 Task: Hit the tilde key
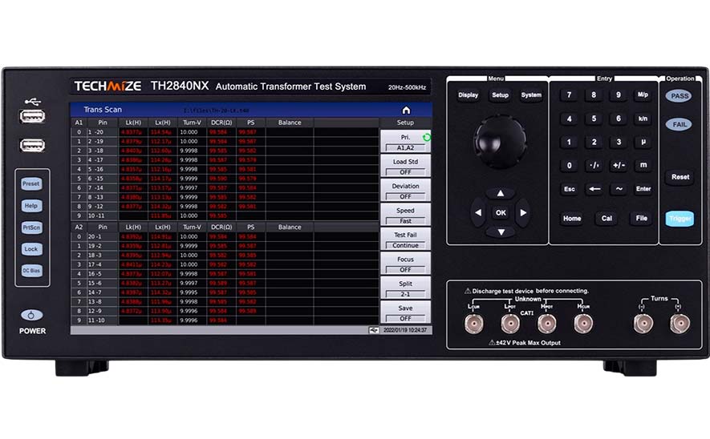[x=619, y=189]
